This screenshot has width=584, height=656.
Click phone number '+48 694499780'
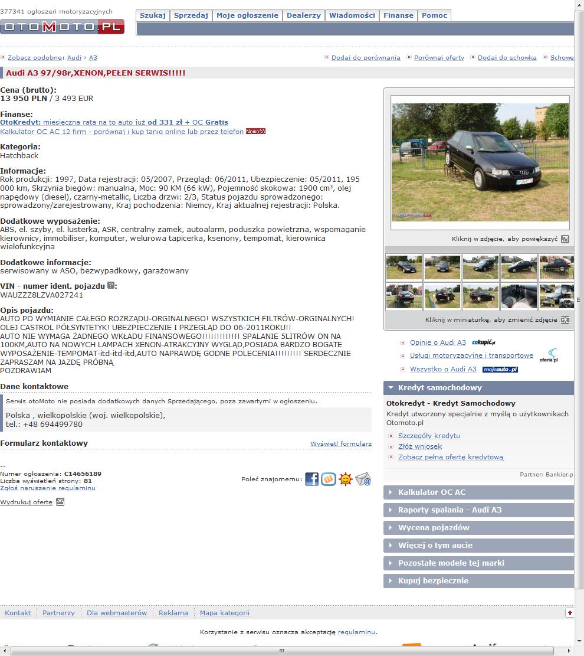[53, 424]
